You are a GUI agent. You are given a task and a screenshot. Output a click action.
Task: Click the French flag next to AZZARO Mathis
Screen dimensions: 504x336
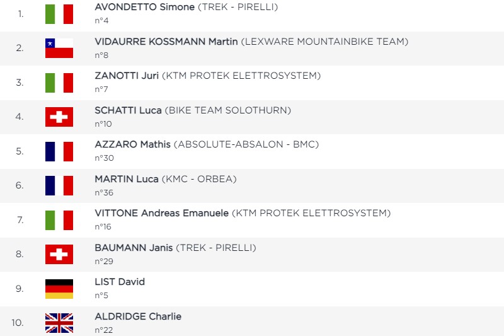pos(59,151)
